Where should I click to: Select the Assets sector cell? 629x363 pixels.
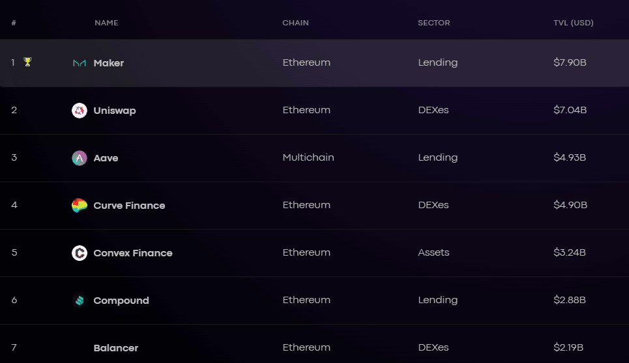[433, 252]
